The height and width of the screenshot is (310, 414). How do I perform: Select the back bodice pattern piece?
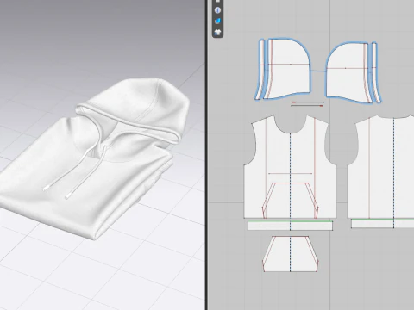pyautogui.click(x=381, y=166)
